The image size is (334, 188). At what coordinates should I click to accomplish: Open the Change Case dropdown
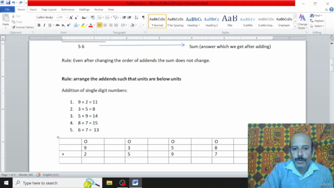[84, 17]
